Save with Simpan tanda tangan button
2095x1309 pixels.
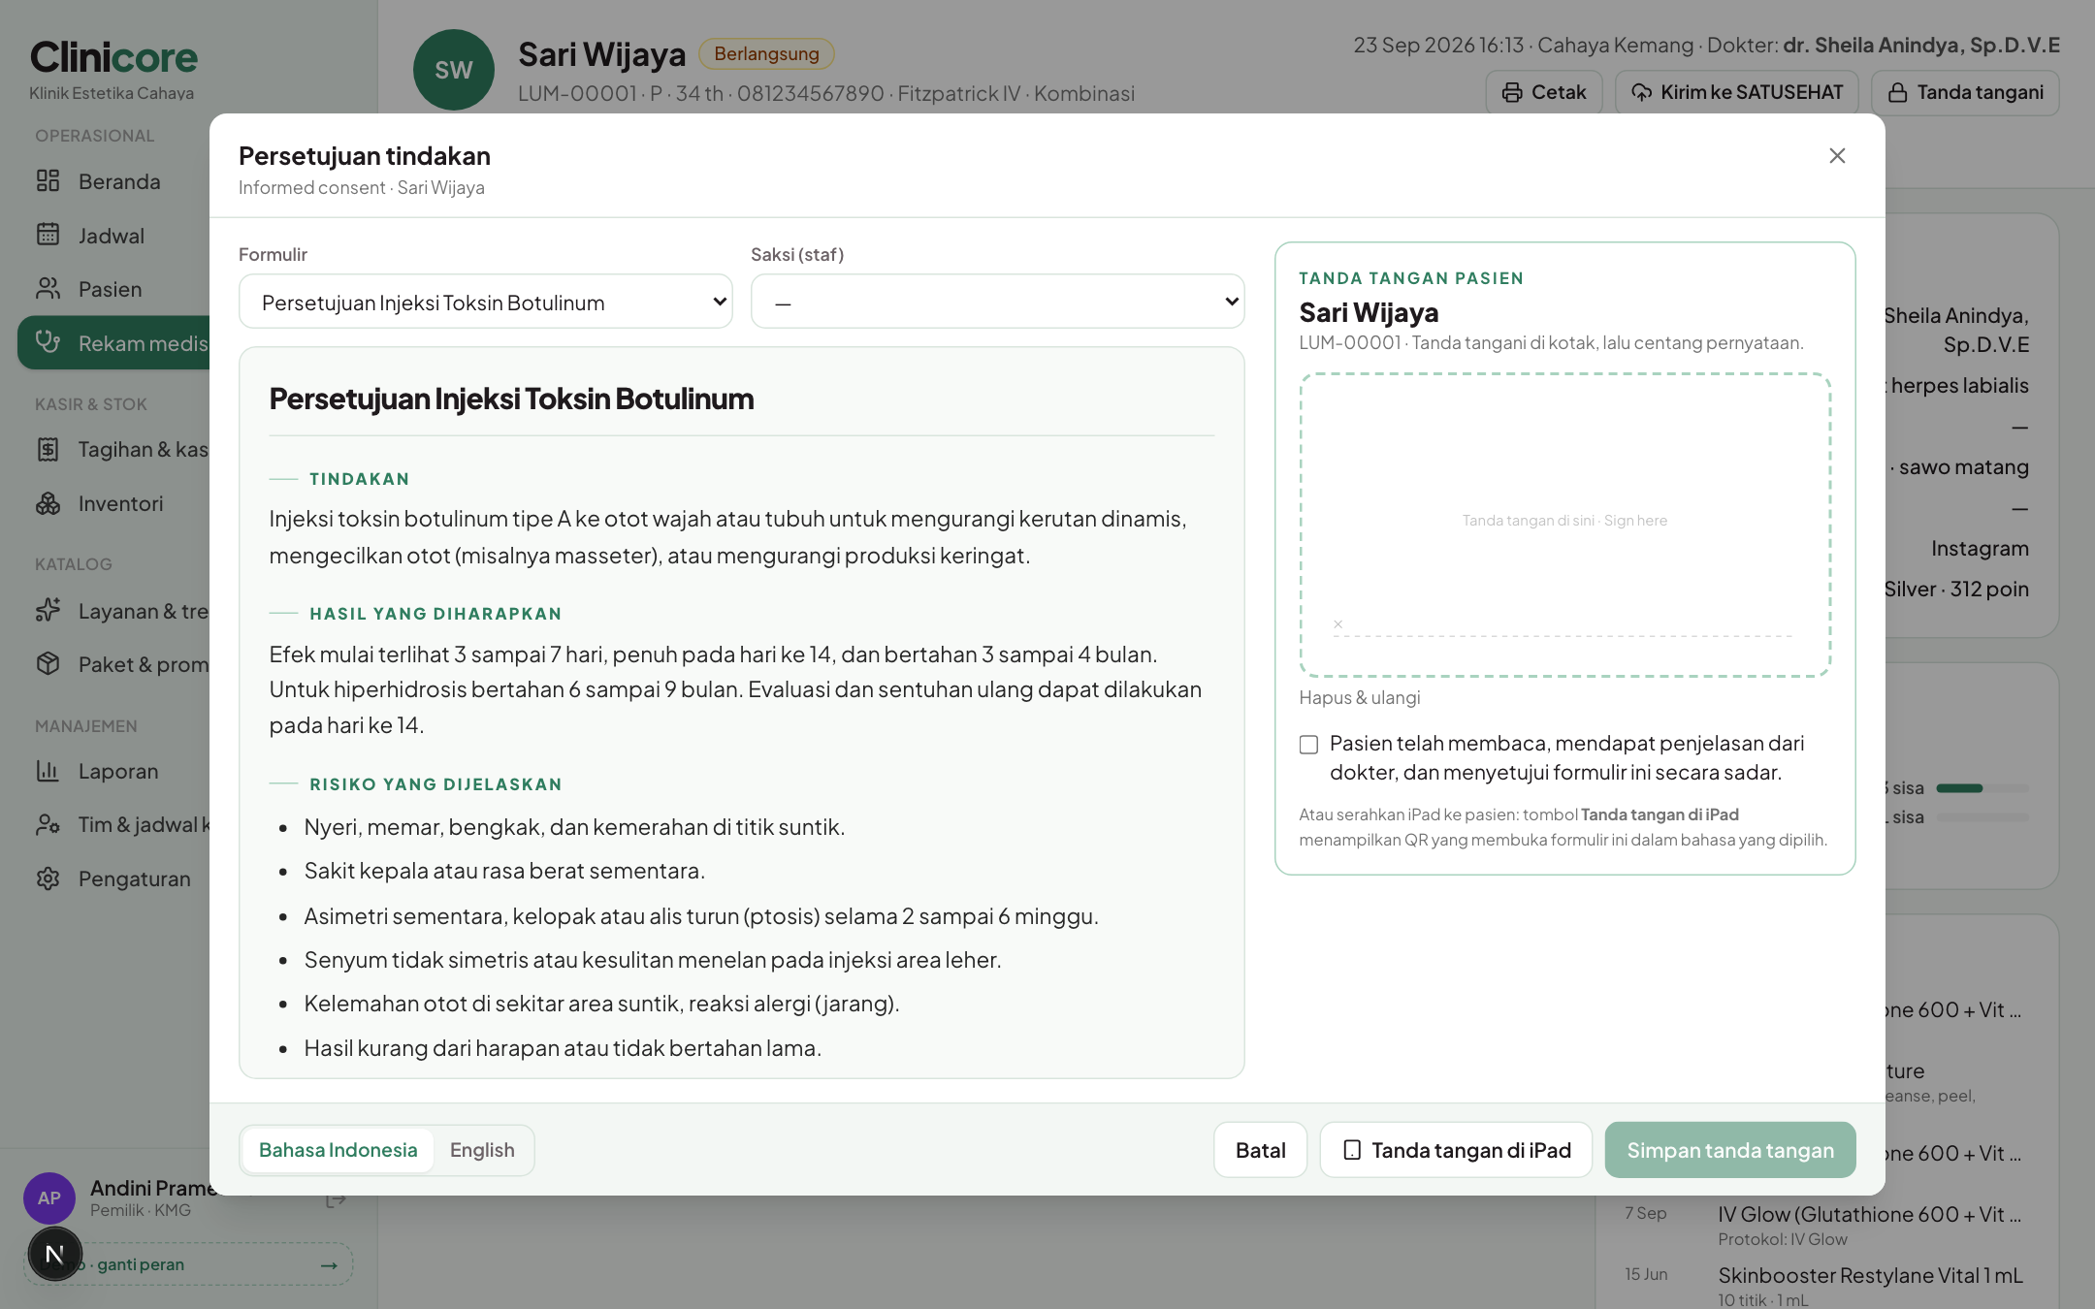1730,1150
